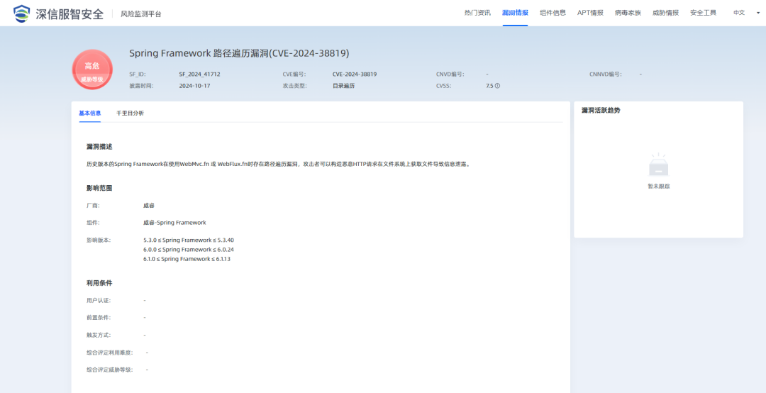The height and width of the screenshot is (393, 766).
Task: Click the 深信服智安全 shield logo icon
Action: (21, 13)
